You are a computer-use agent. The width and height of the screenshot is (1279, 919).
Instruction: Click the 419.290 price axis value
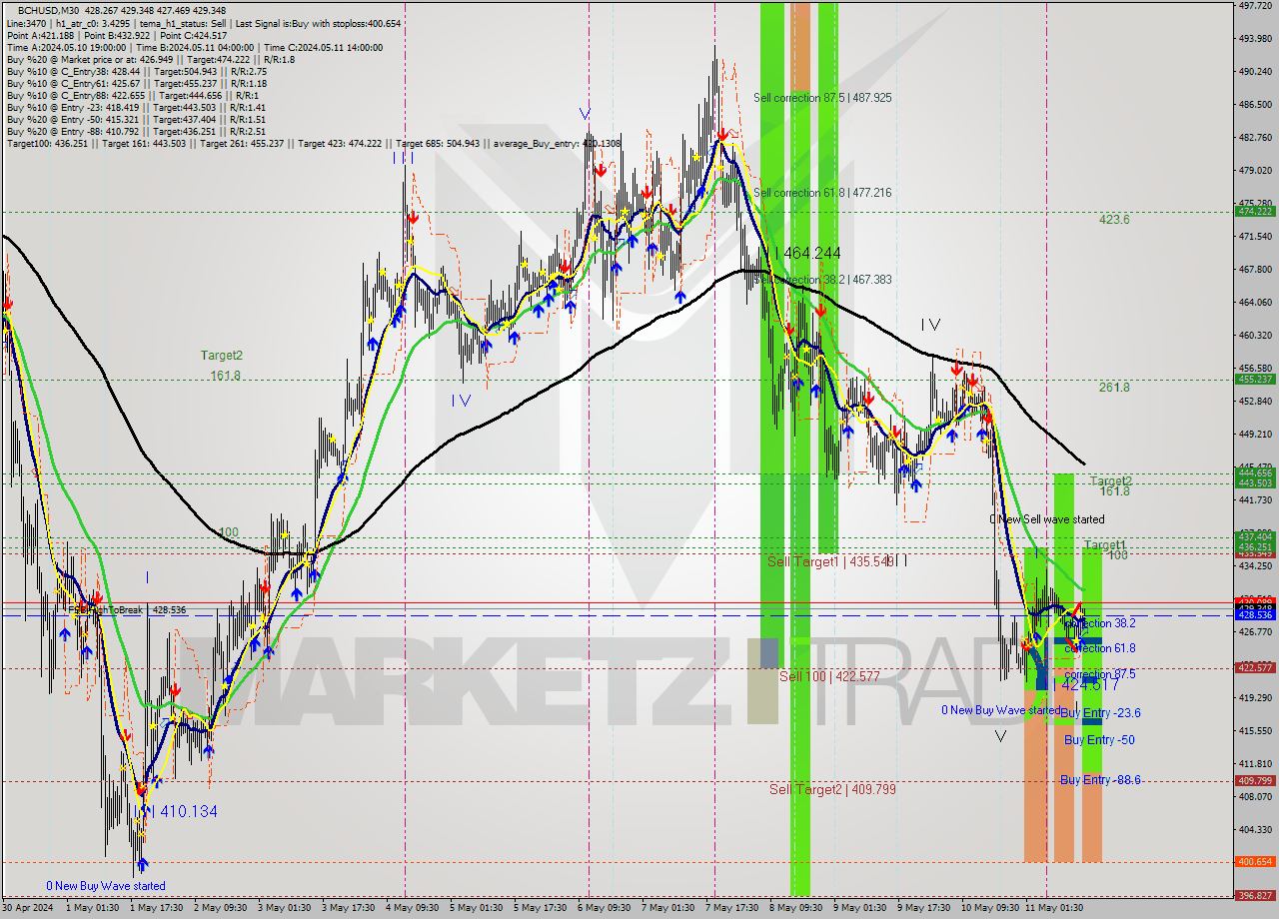(1256, 698)
